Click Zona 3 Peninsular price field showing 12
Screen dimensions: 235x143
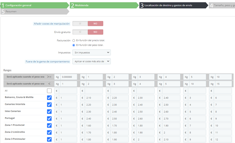(223, 139)
